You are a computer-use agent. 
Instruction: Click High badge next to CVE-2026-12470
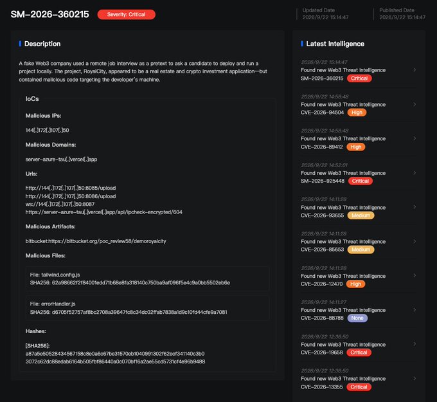point(355,284)
